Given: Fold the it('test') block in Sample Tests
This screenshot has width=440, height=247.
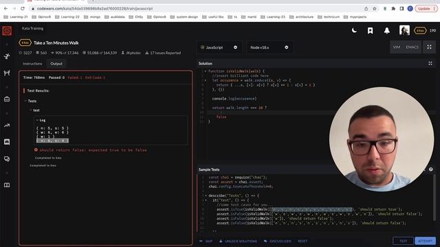Looking at the screenshot, I should 206,200.
